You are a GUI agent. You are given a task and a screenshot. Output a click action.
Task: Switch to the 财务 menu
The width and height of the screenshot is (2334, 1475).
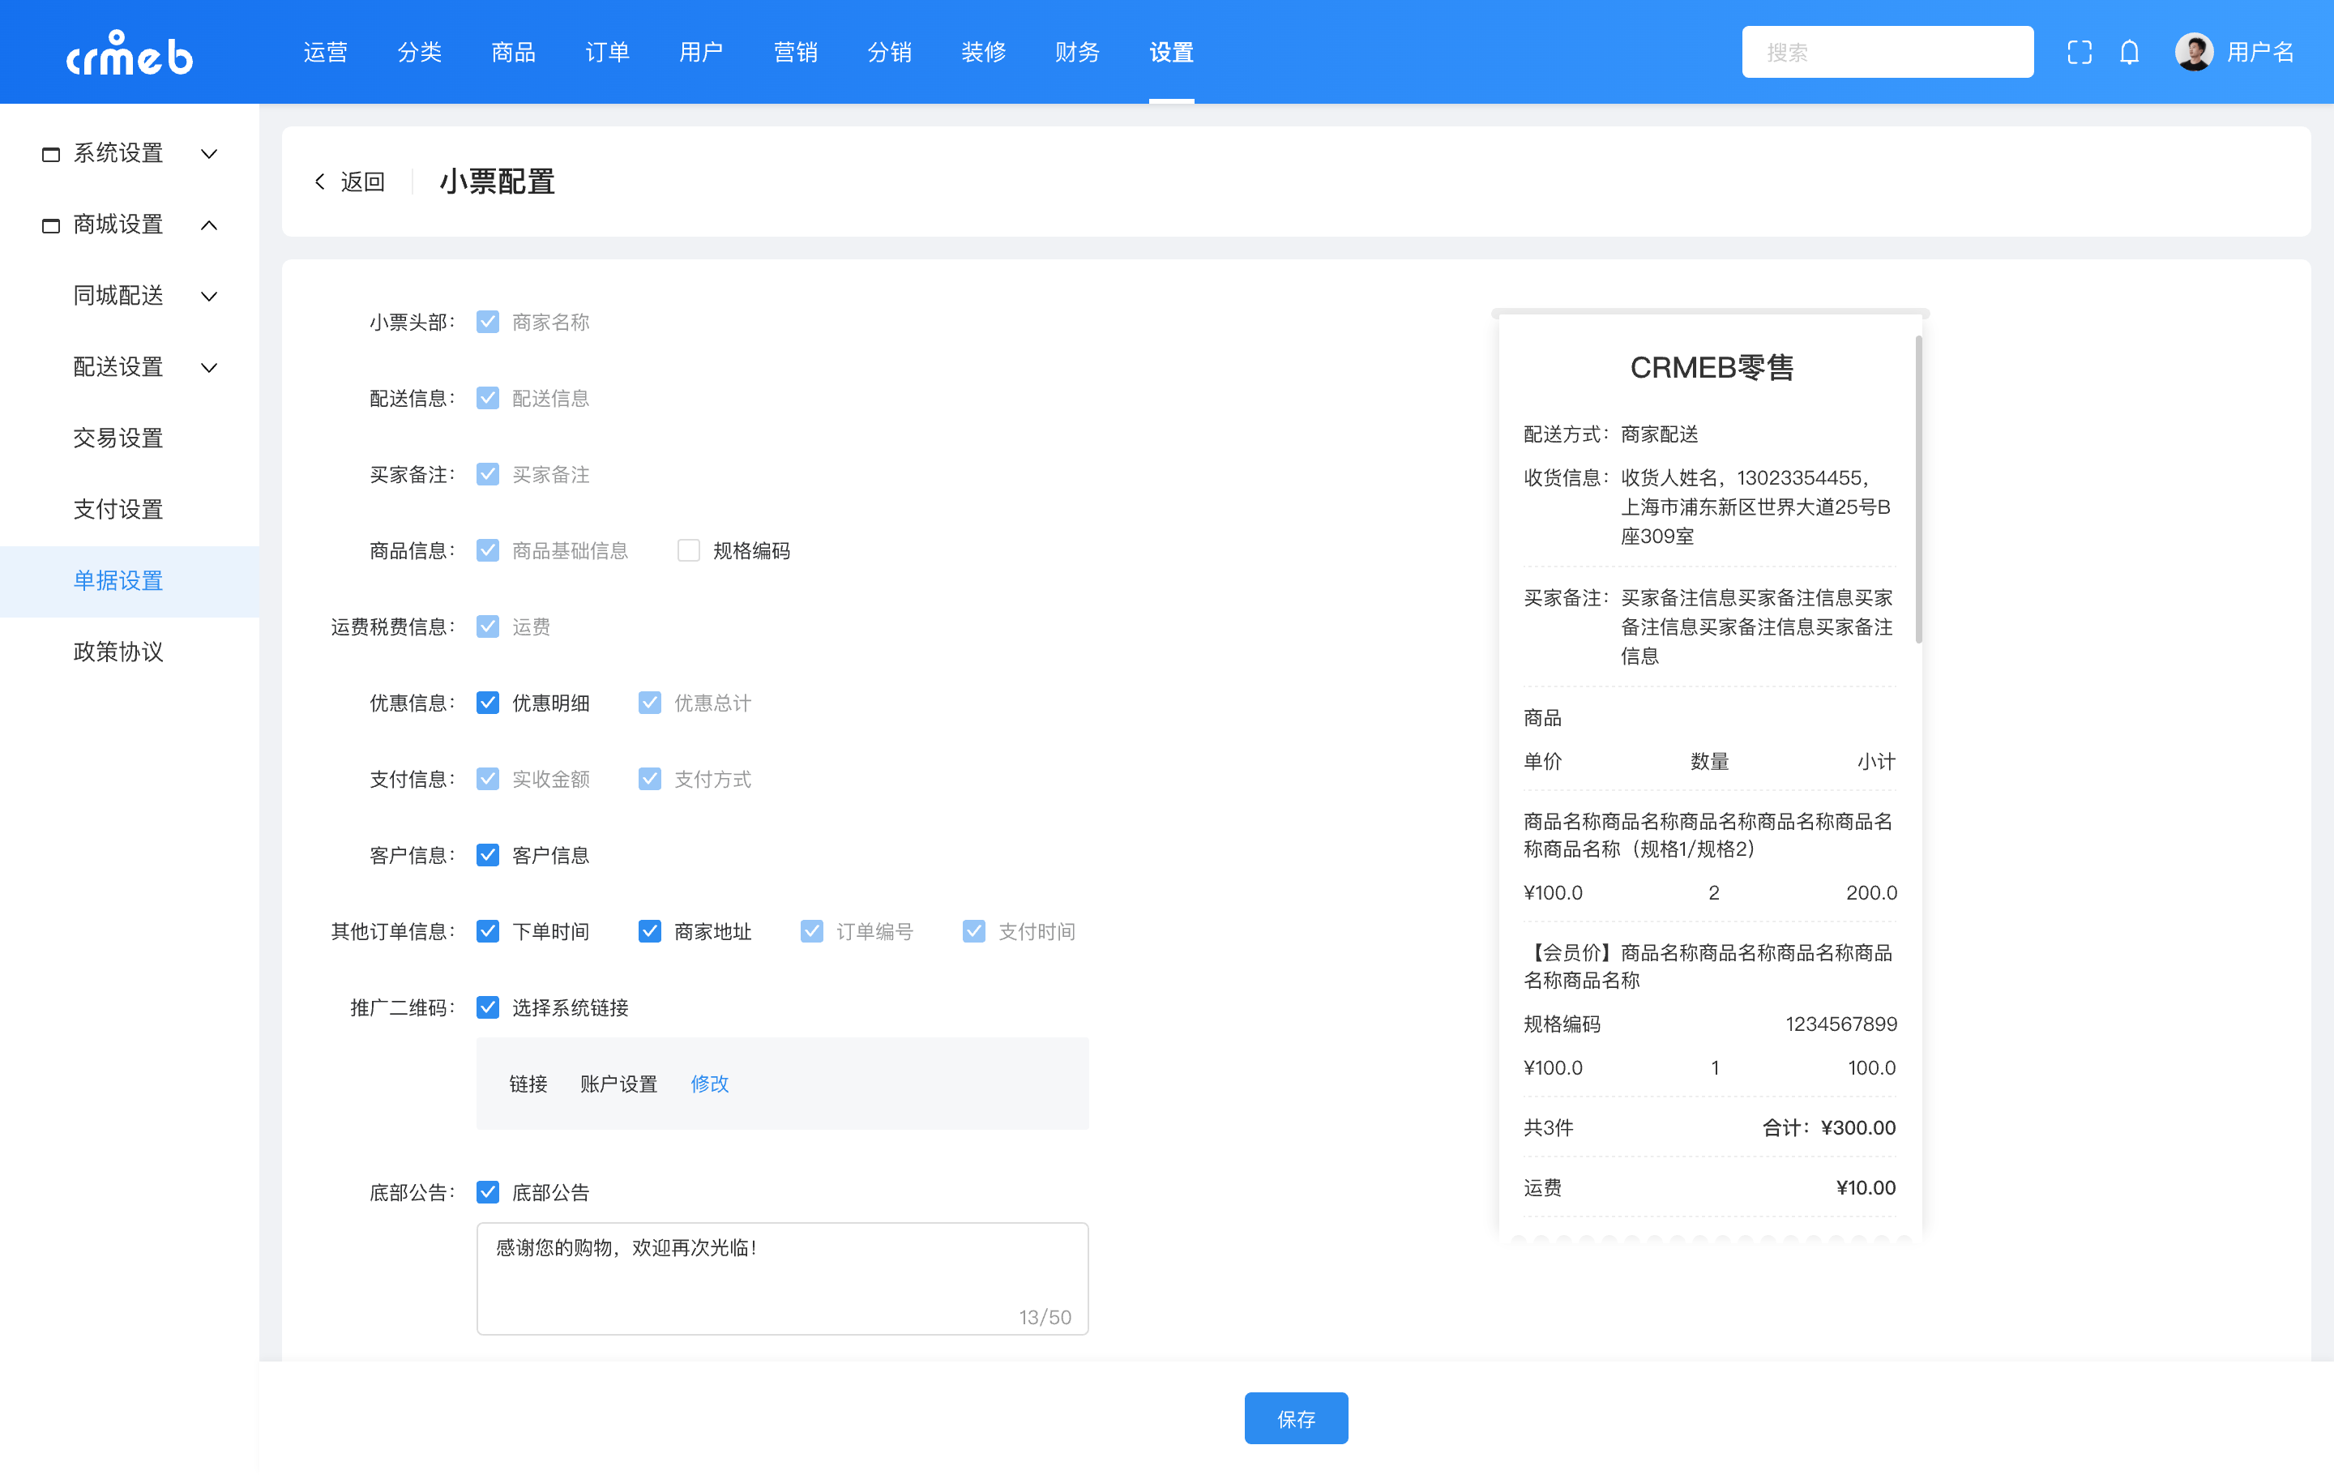[1077, 53]
